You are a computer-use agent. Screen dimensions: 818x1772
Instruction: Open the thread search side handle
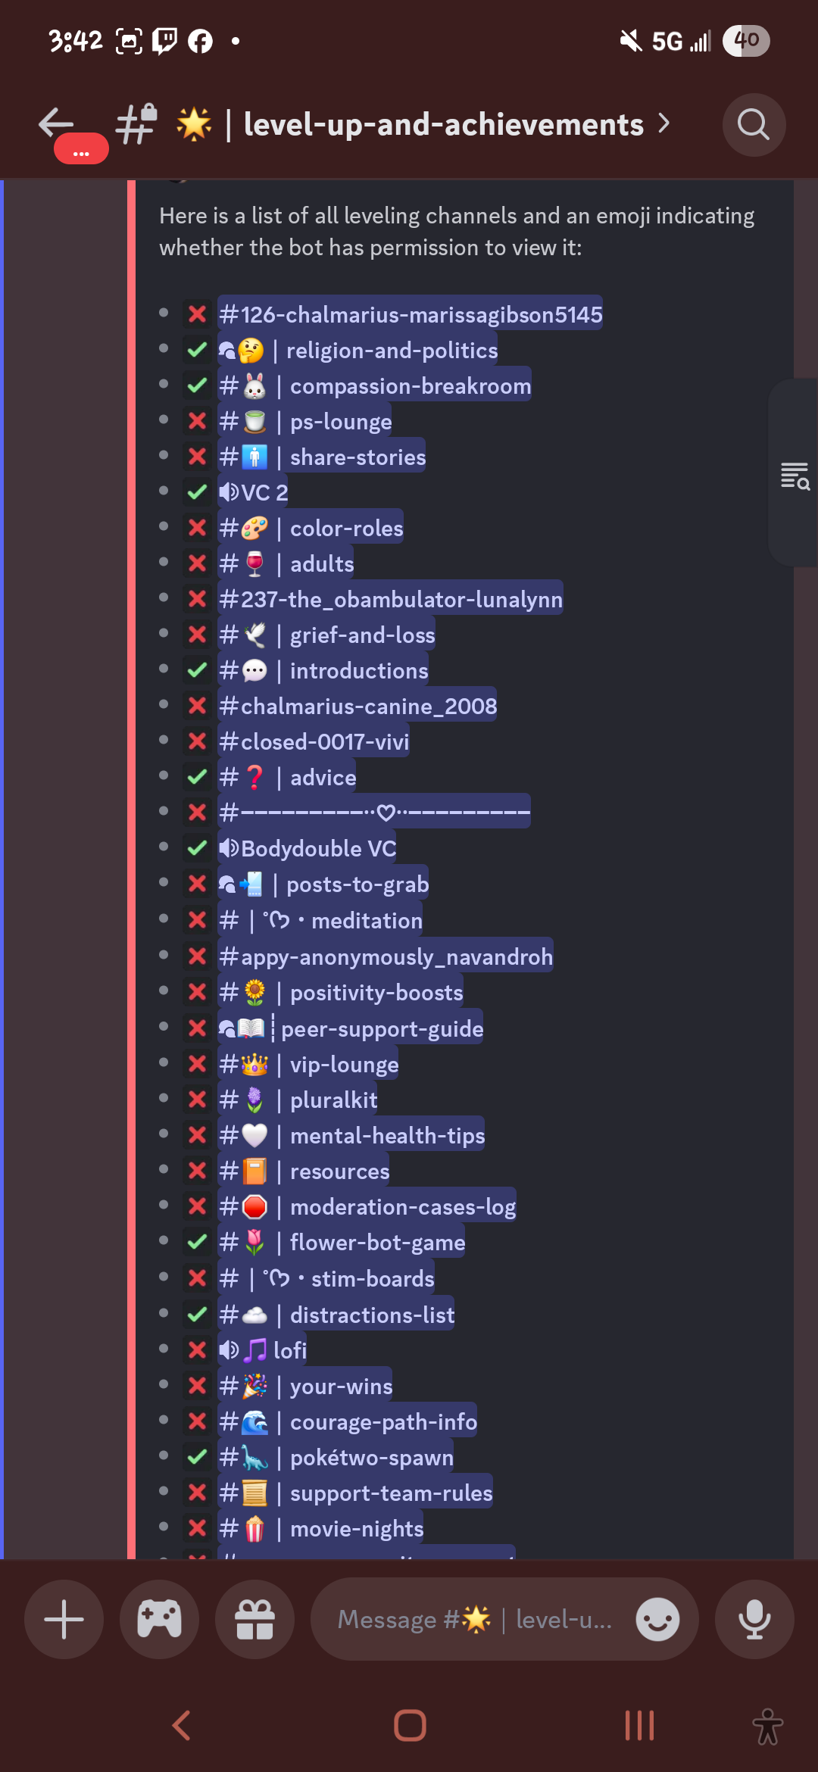(795, 475)
